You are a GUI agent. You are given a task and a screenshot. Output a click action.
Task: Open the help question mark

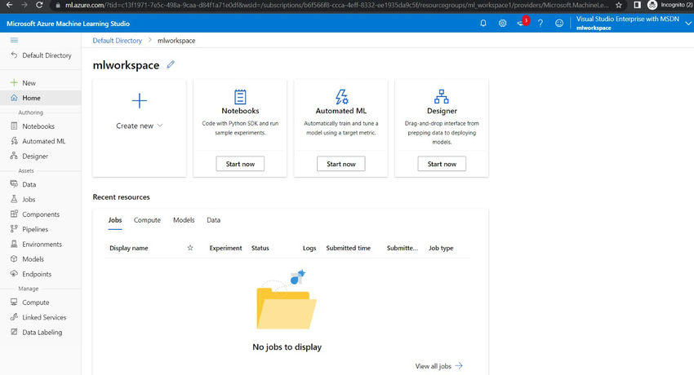point(541,23)
